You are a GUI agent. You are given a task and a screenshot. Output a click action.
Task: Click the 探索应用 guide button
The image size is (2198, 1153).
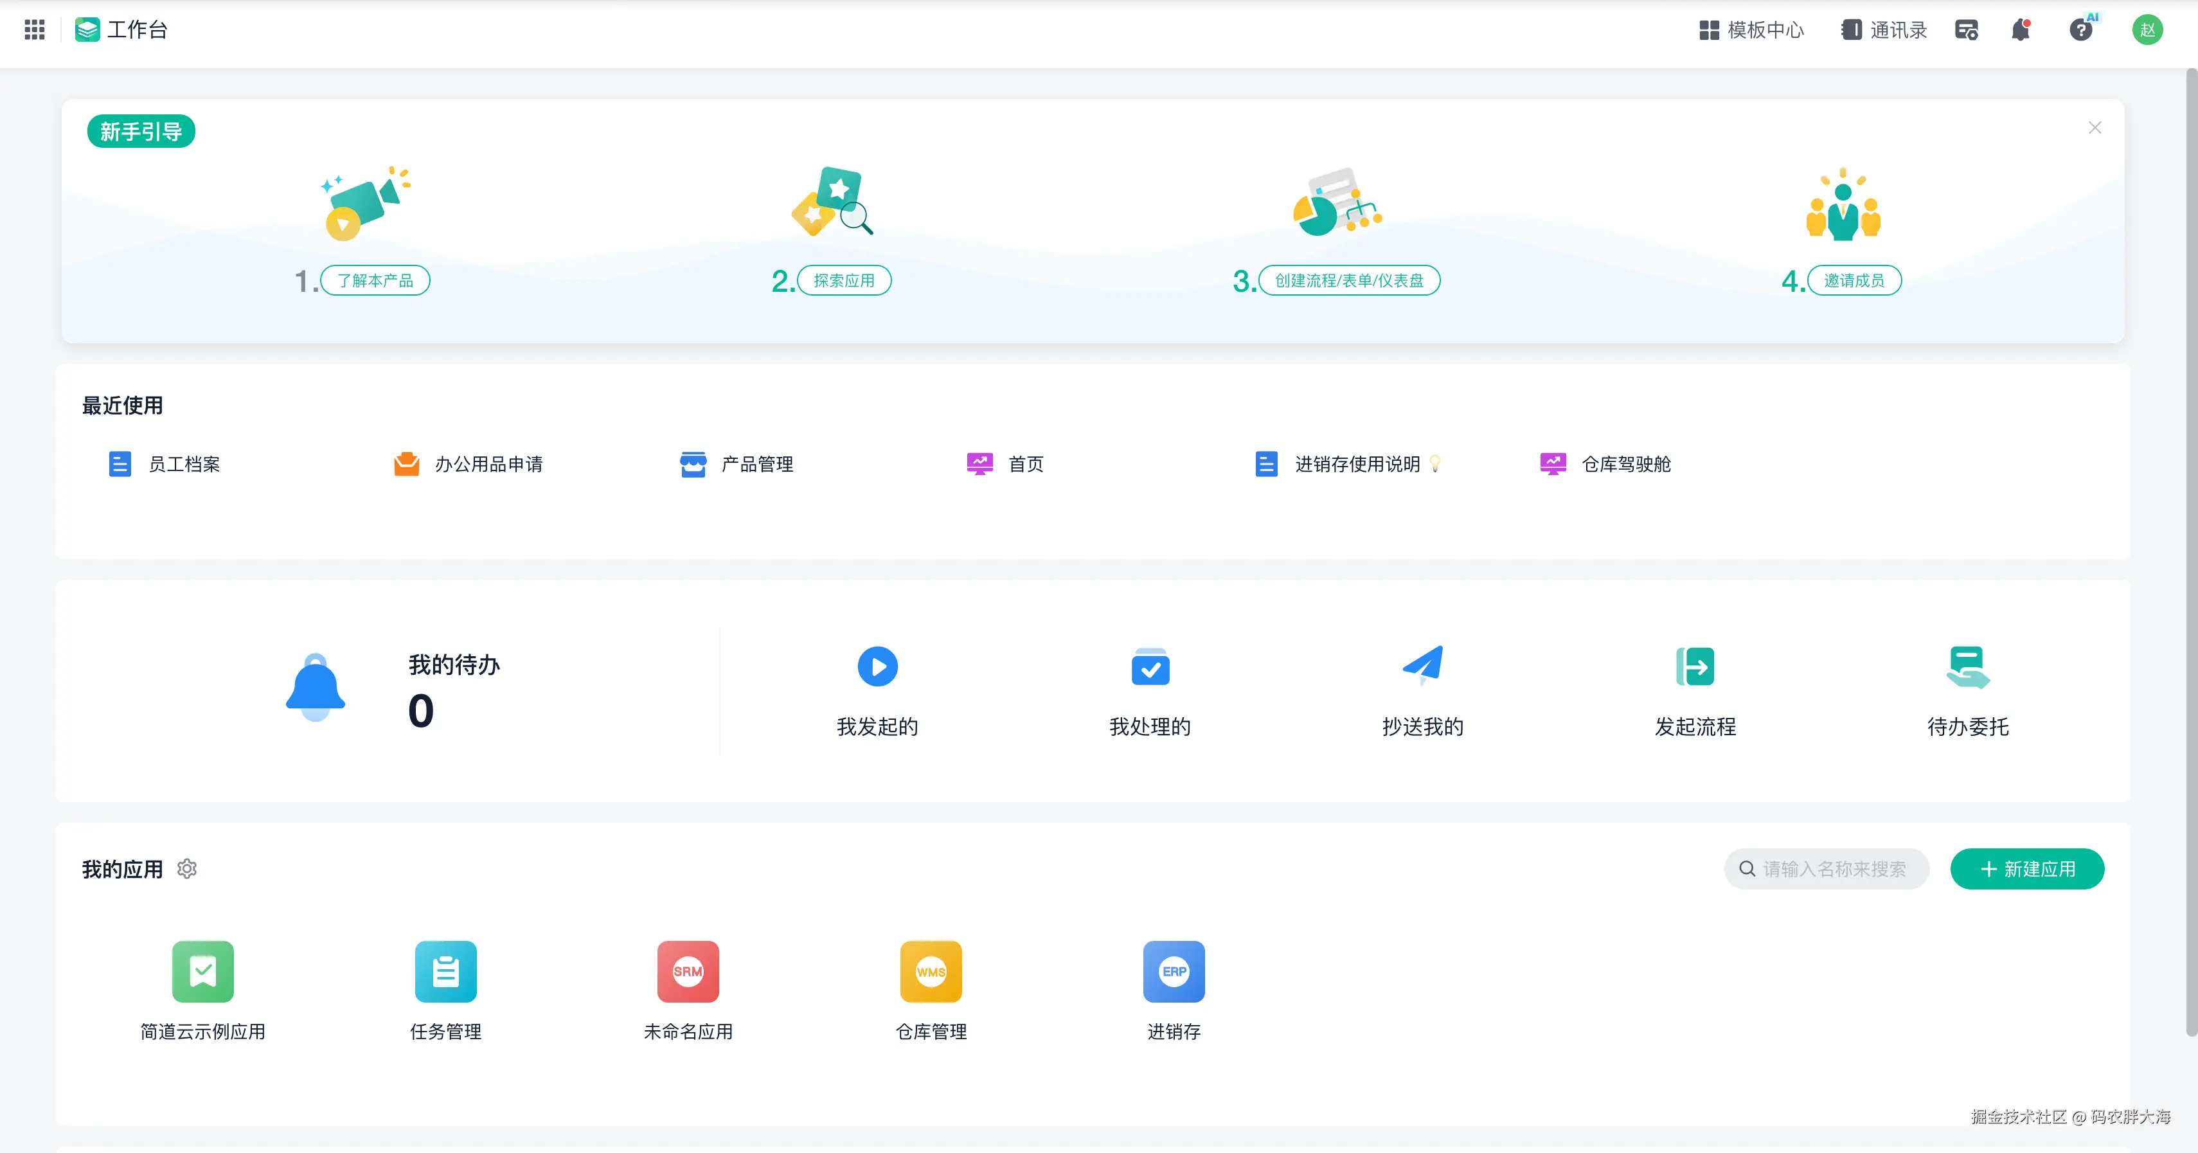click(x=844, y=281)
